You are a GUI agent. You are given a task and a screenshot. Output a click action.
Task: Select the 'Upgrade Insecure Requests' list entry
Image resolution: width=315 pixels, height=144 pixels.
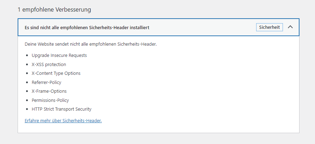tap(59, 55)
